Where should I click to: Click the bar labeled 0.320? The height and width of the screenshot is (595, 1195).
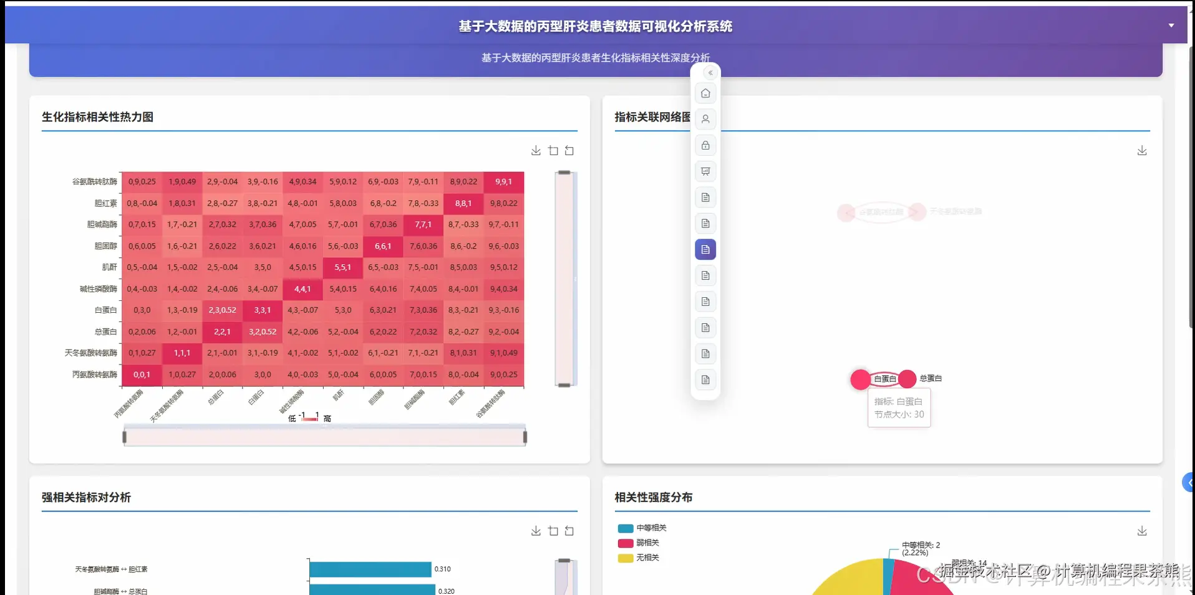tap(372, 589)
